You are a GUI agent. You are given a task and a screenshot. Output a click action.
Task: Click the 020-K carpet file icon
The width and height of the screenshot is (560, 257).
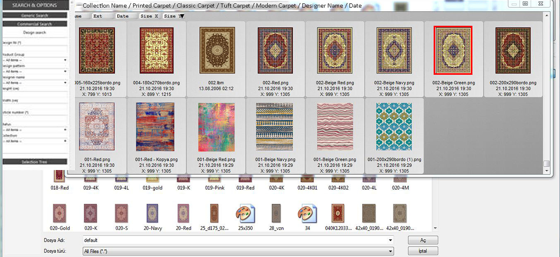(90, 214)
